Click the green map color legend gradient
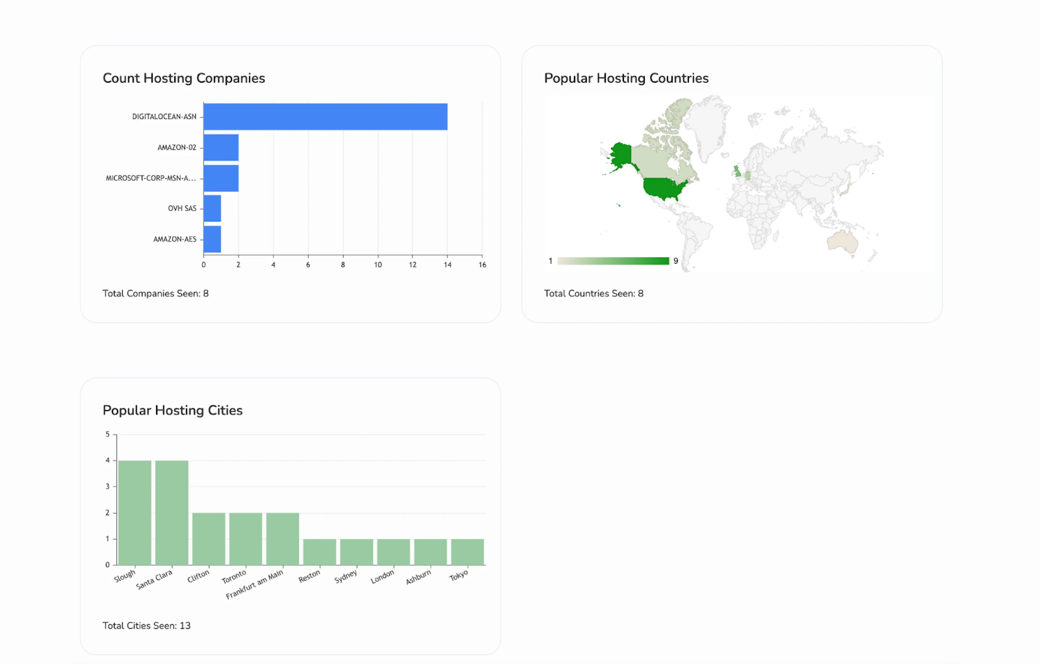 (x=613, y=261)
